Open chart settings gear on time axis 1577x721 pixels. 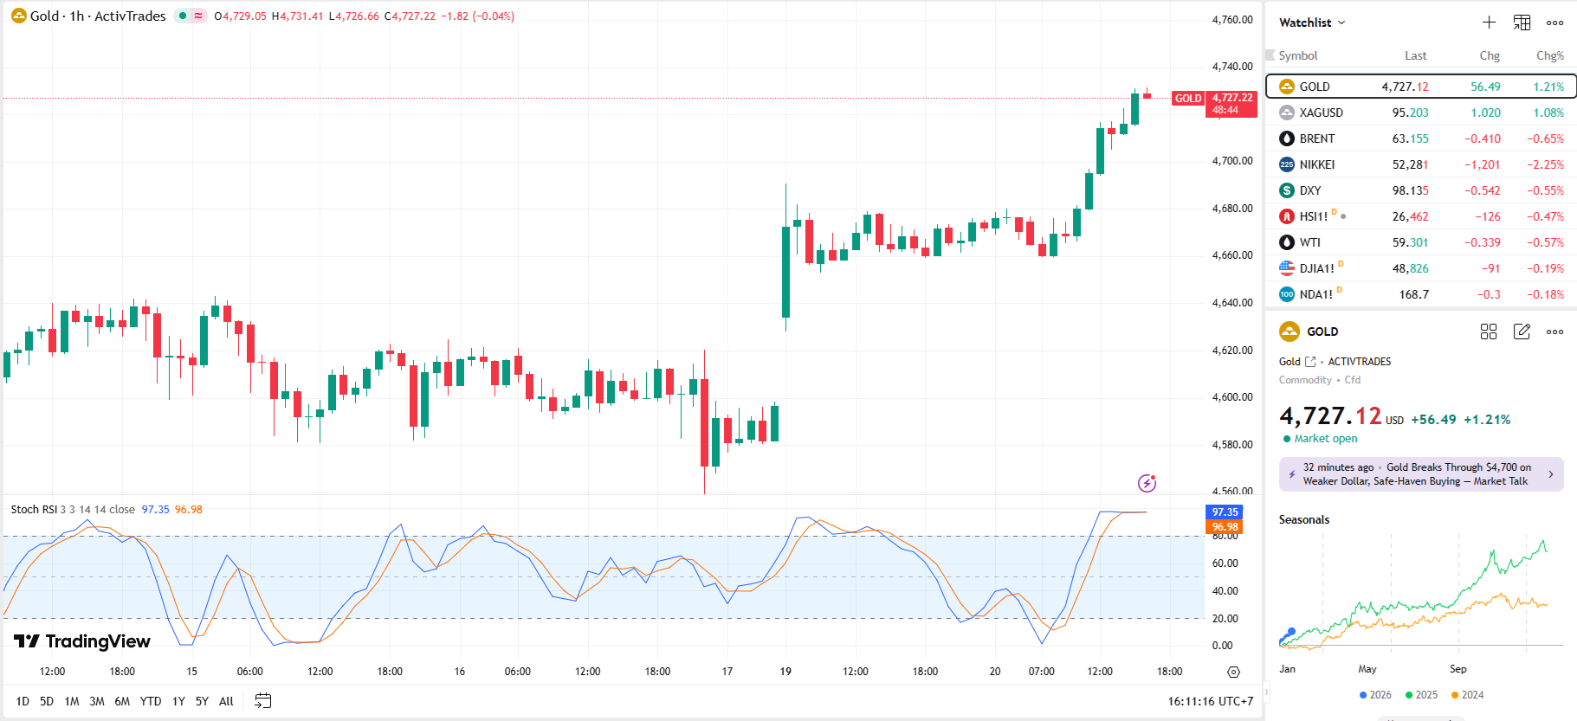(1233, 672)
